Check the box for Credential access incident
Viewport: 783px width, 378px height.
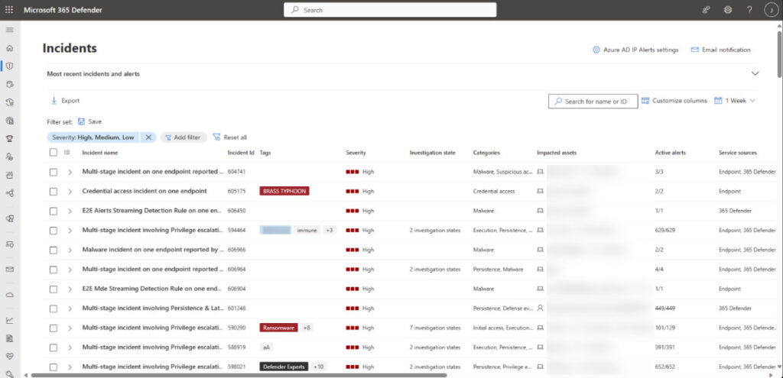(53, 191)
